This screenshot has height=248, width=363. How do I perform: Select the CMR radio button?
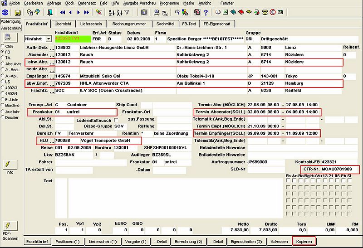point(3,46)
